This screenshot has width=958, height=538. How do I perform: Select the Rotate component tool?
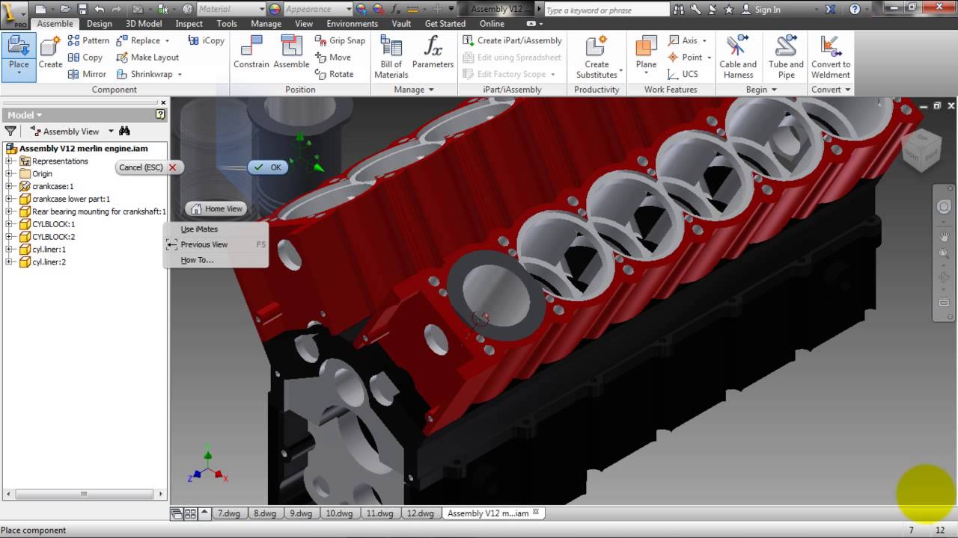click(334, 74)
